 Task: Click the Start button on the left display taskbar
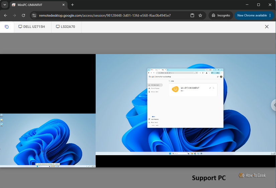[x=37, y=166]
